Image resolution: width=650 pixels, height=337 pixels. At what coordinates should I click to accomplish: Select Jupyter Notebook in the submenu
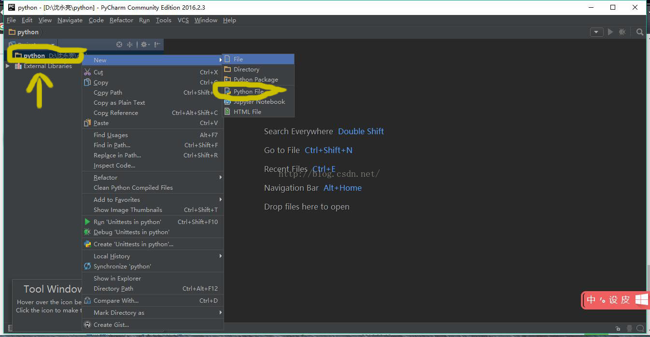coord(258,101)
